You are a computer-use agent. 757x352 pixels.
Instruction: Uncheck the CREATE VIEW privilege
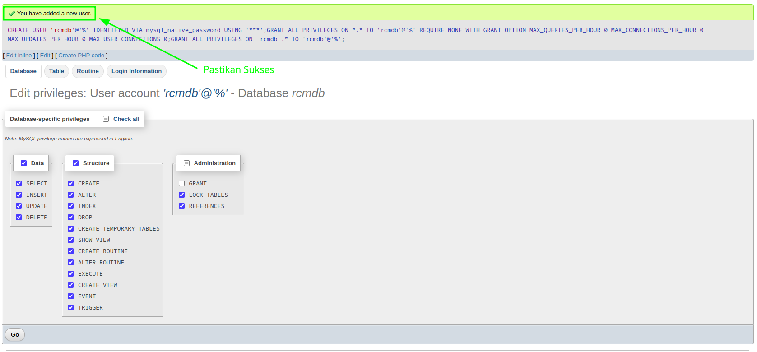tap(71, 285)
